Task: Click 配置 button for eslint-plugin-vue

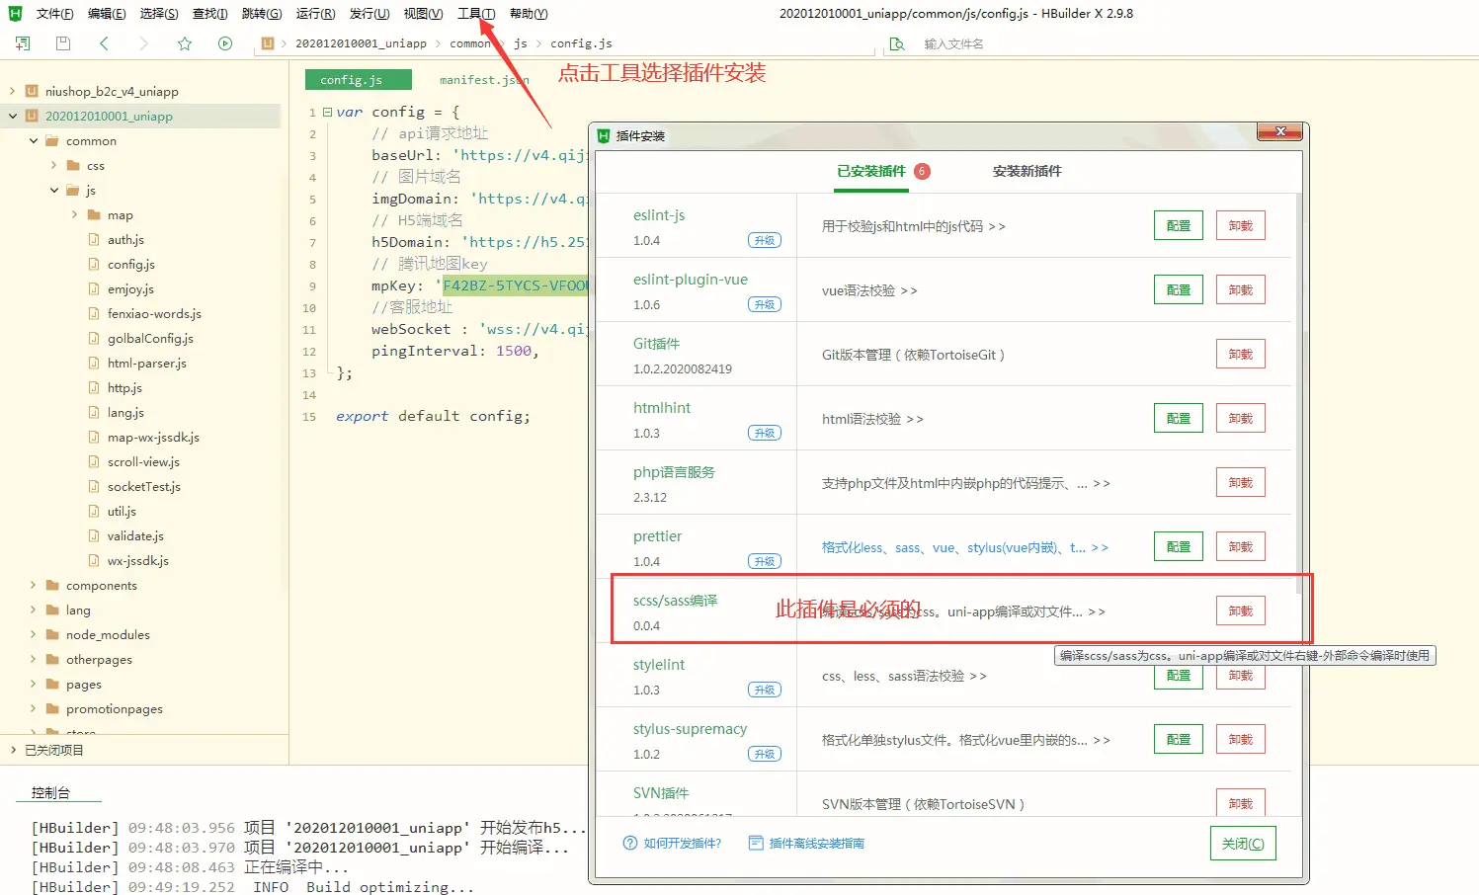Action: (1178, 289)
